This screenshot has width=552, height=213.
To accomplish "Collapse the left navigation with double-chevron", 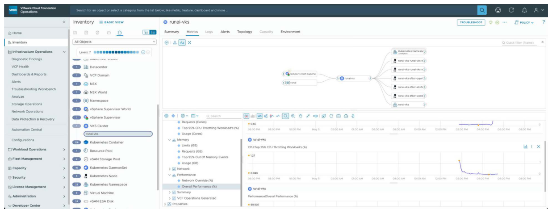I will pos(64,22).
